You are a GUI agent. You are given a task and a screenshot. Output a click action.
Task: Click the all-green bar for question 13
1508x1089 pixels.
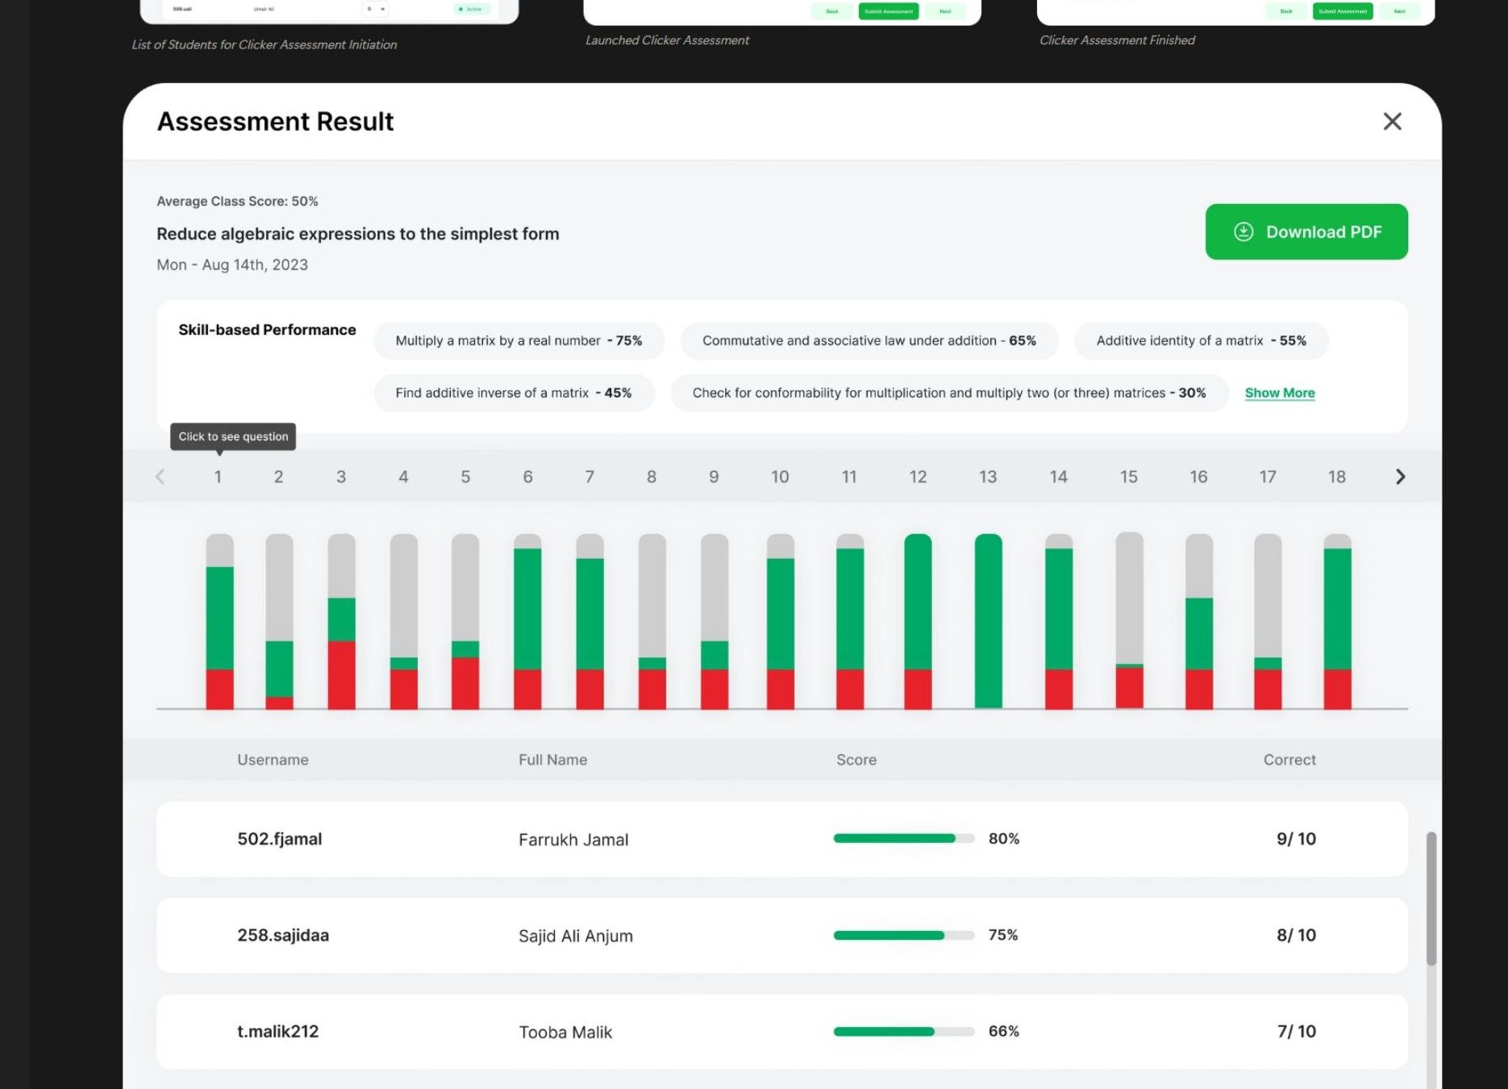coord(989,621)
